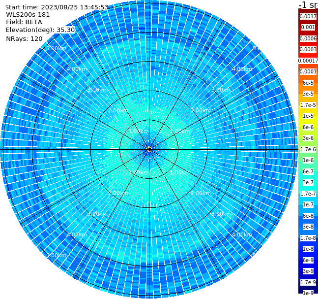Select the 1e-9 colorbar minimum label
This screenshot has height=299, width=318.
click(x=308, y=293)
